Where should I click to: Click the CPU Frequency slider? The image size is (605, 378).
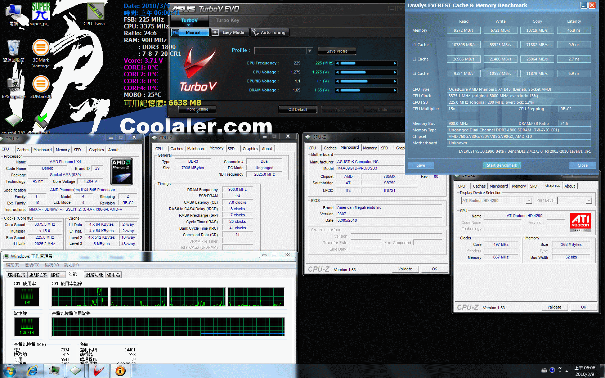(x=366, y=63)
